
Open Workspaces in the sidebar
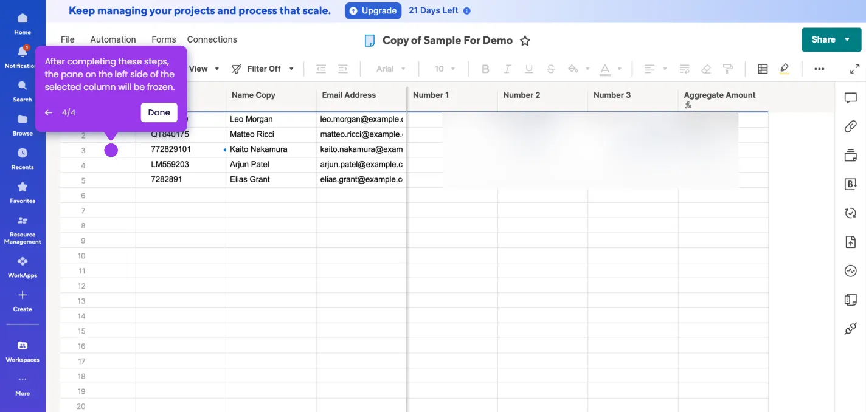[x=23, y=351]
